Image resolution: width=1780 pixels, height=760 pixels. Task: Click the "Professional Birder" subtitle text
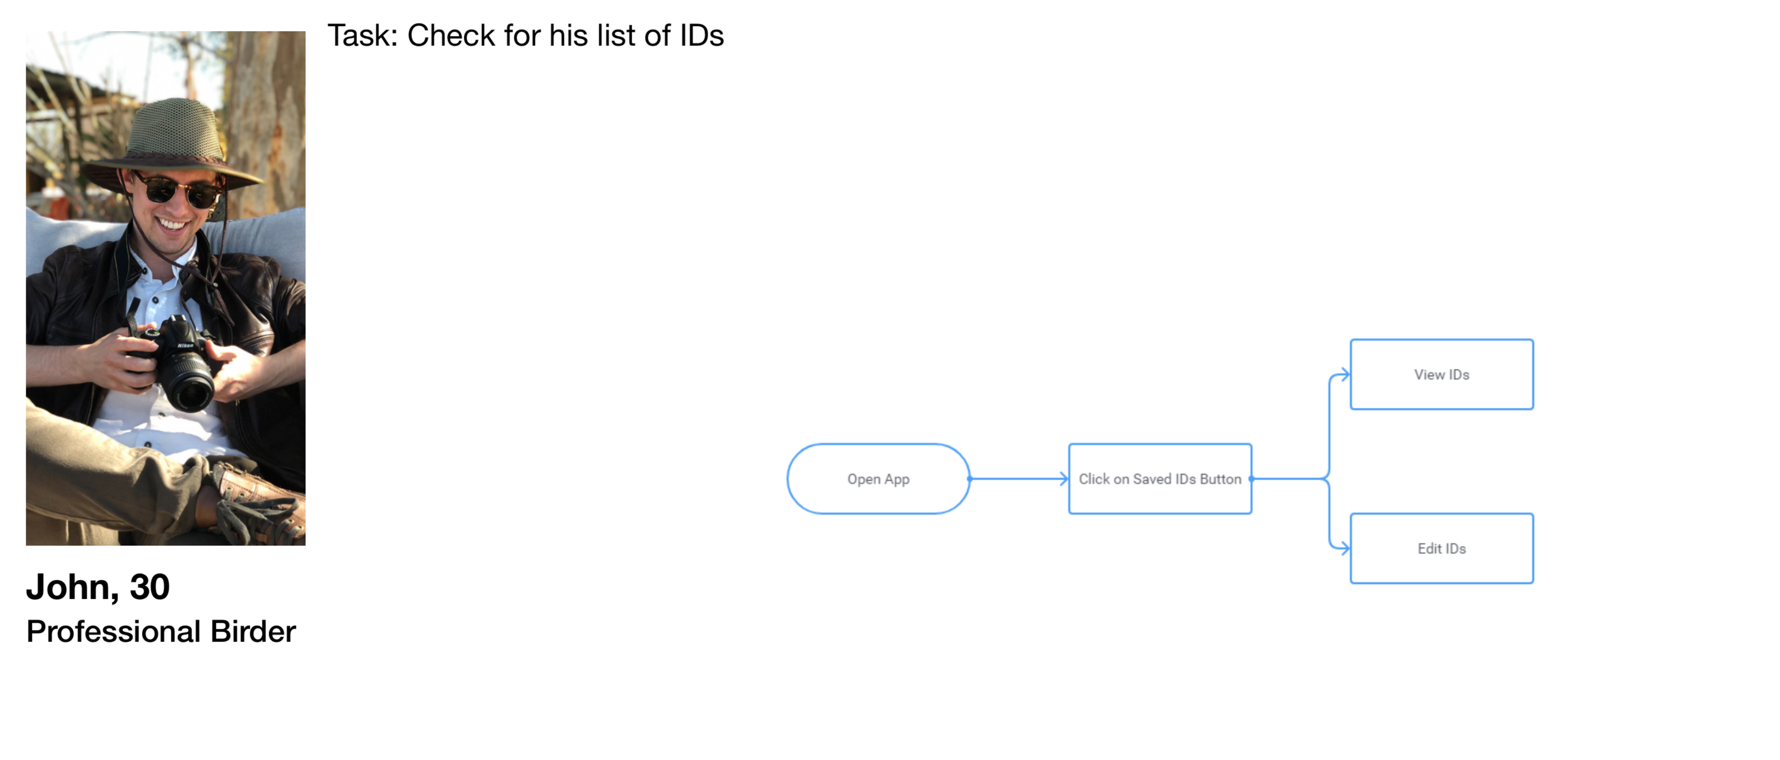161,631
